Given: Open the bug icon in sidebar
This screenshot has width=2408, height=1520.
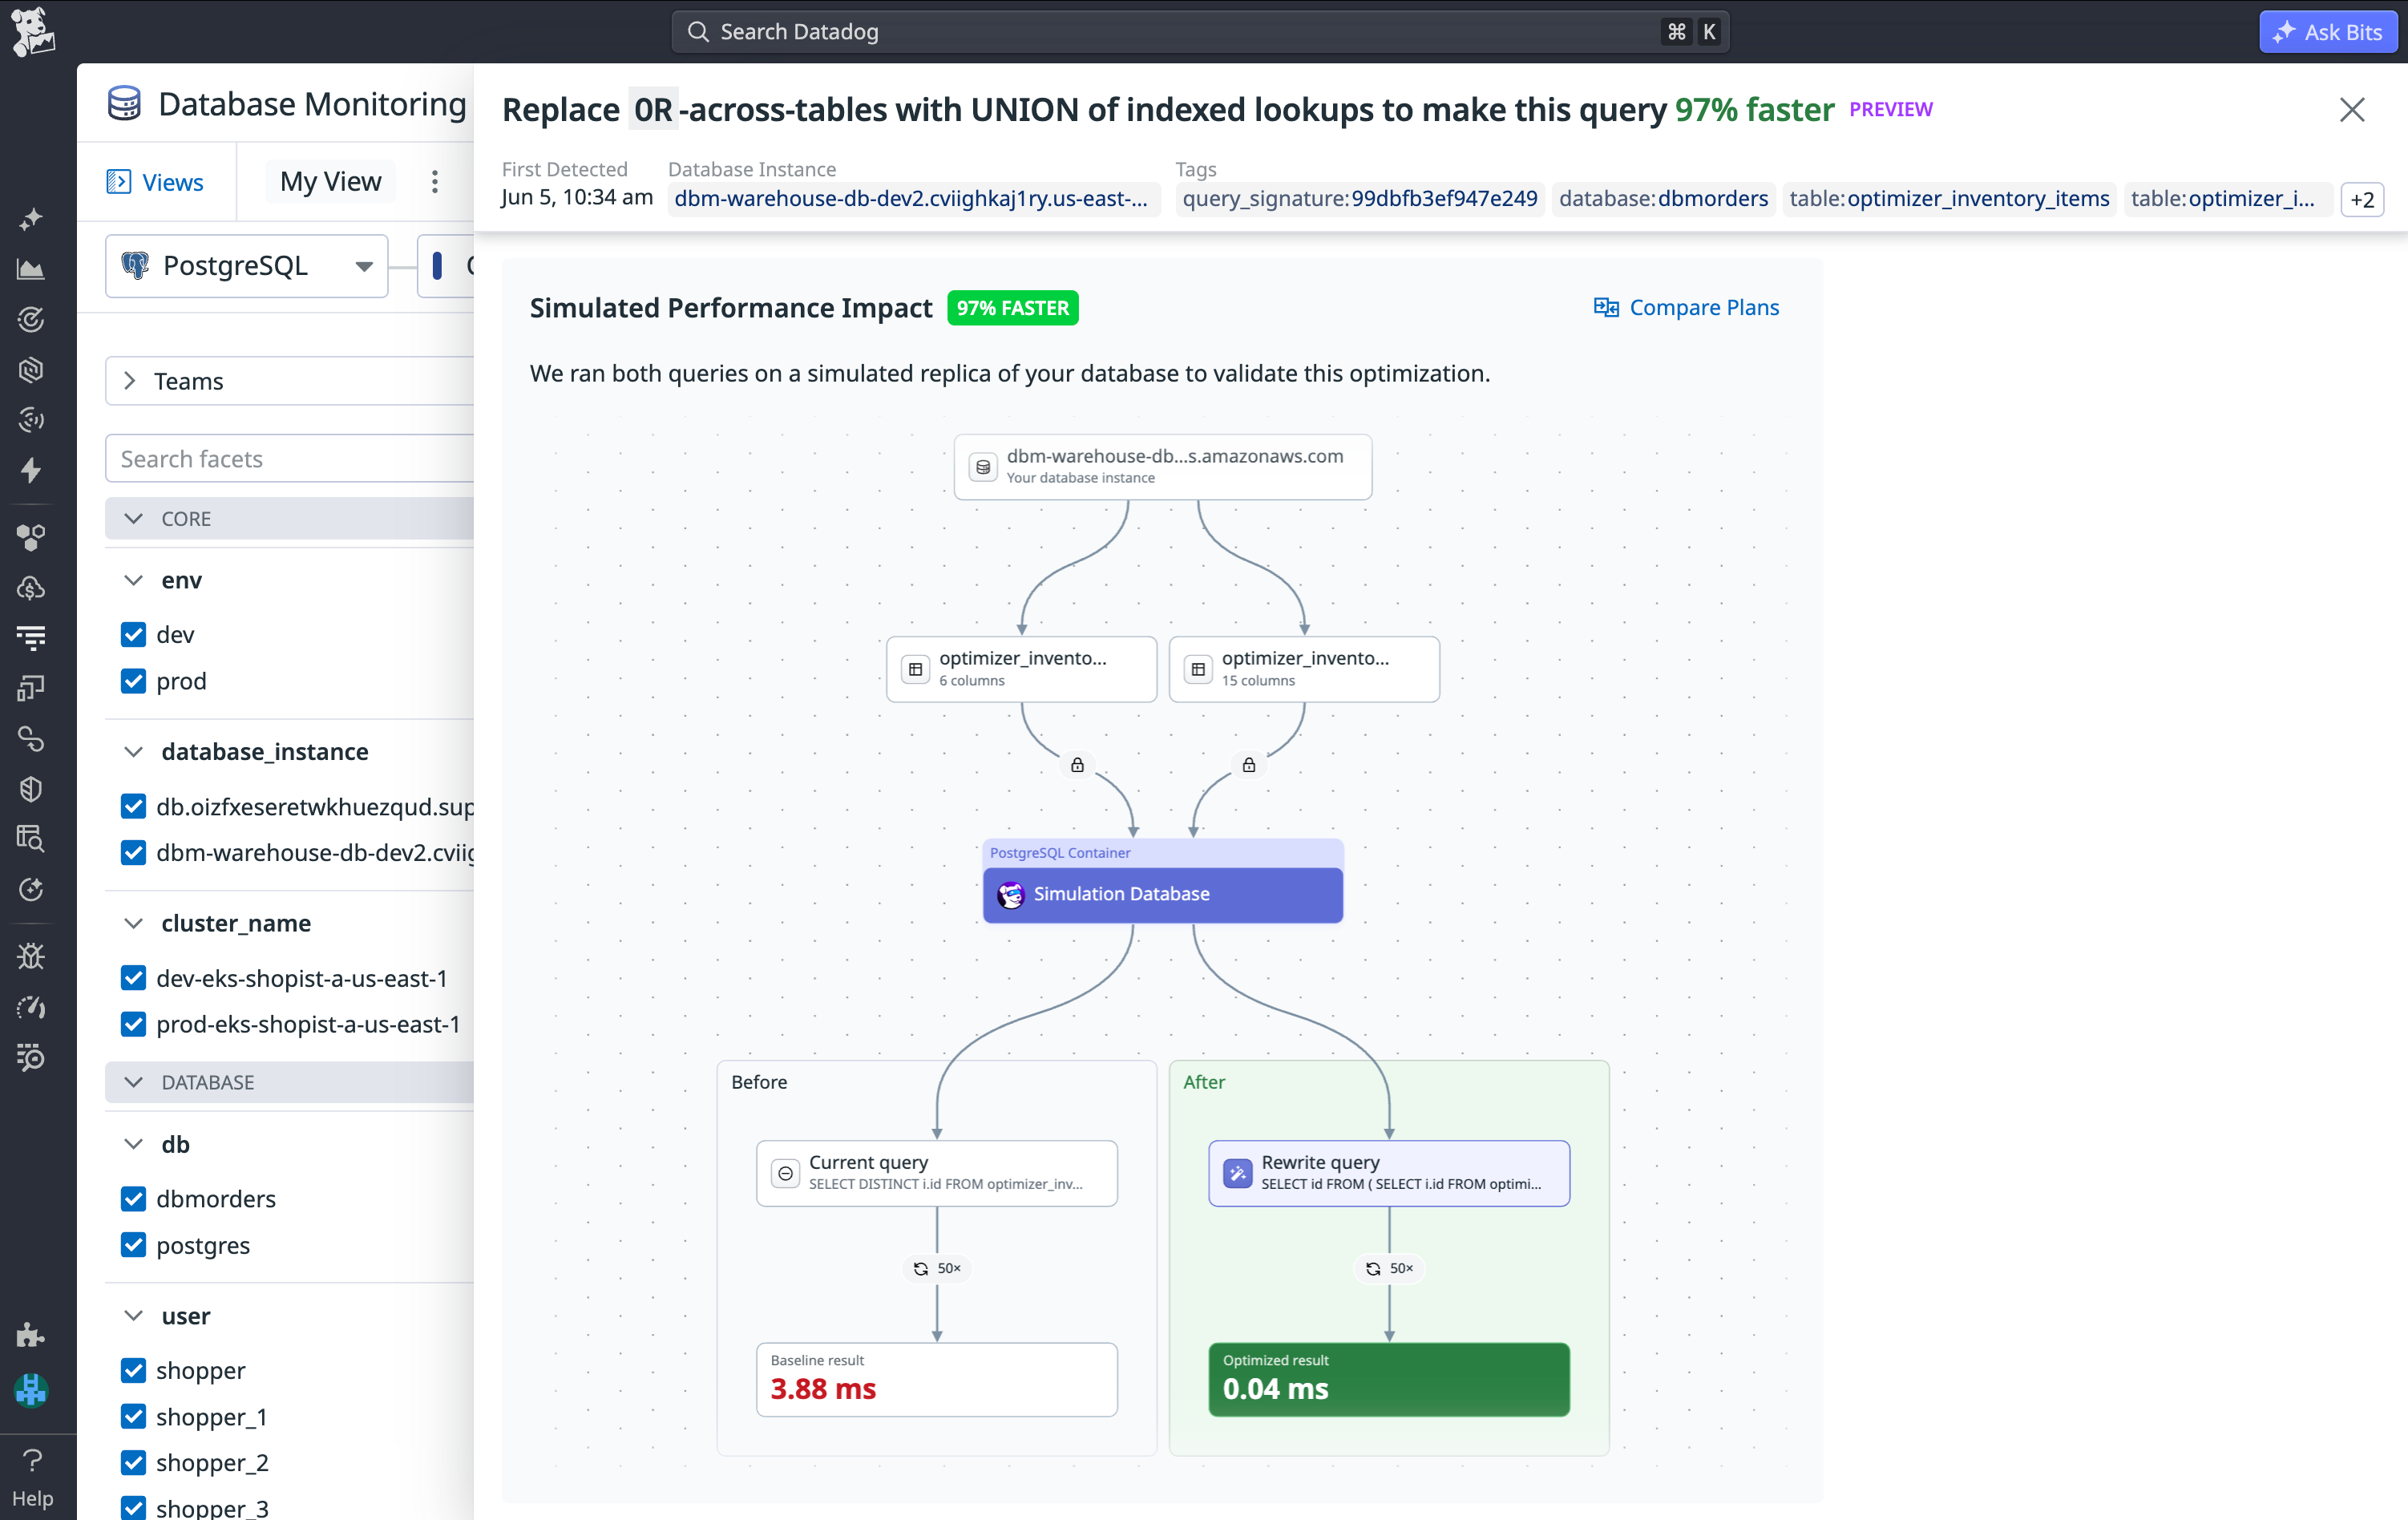Looking at the screenshot, I should coord(31,956).
